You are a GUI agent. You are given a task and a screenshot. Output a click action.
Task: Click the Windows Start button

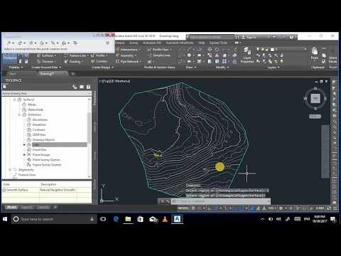[5, 219]
